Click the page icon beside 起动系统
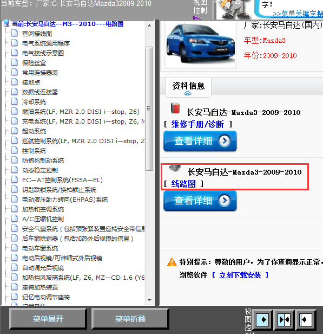This screenshot has height=334, width=323. [x=15, y=131]
